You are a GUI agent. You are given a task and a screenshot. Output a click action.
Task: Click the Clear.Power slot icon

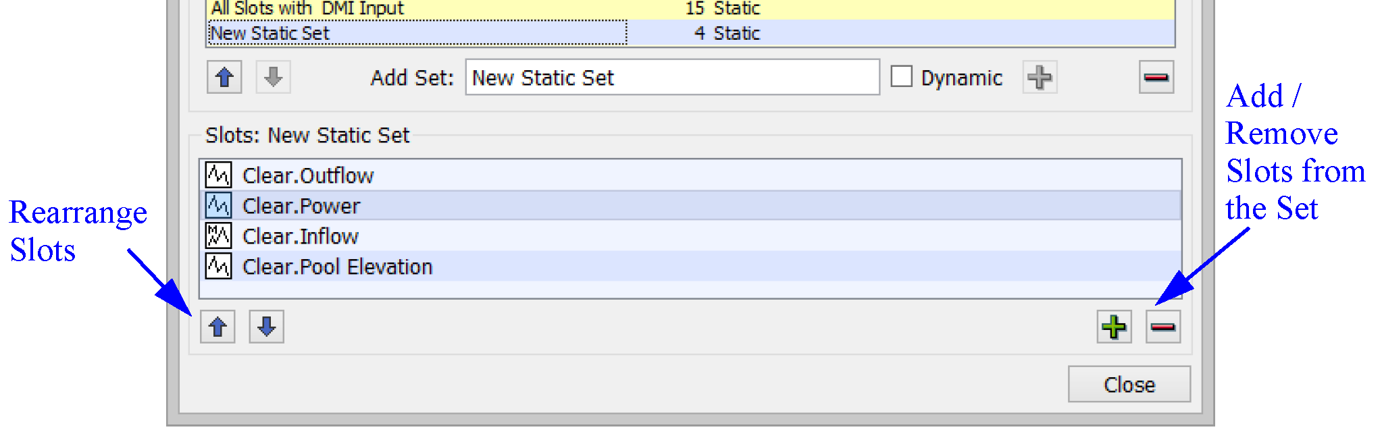pyautogui.click(x=218, y=205)
